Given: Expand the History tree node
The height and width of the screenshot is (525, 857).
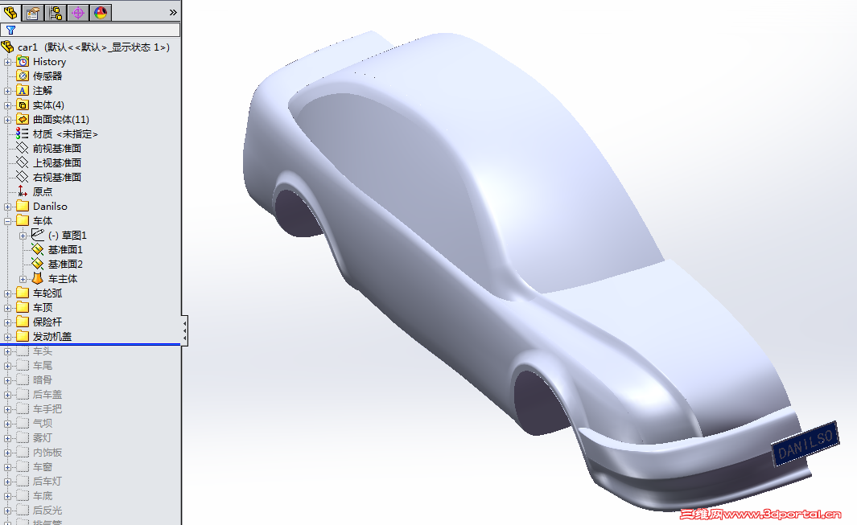Looking at the screenshot, I should (6, 61).
